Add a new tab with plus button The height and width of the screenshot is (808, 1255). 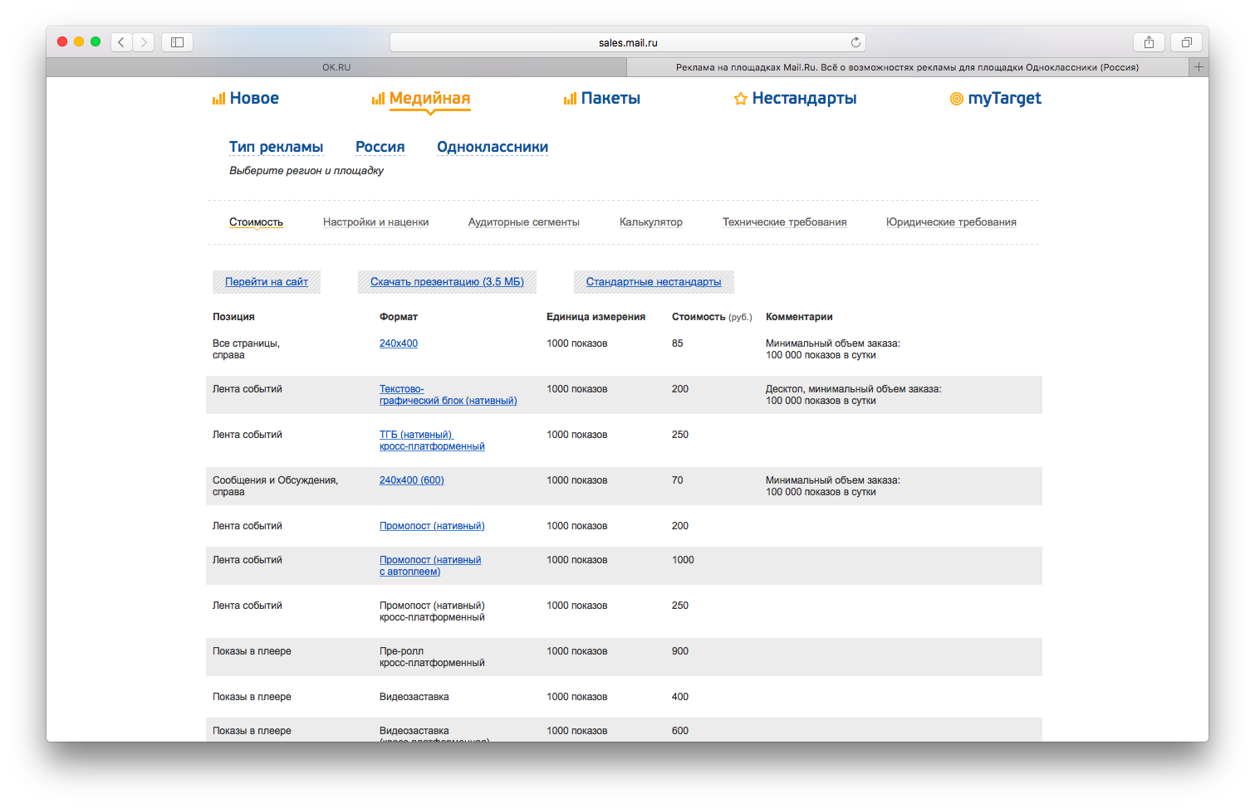click(x=1199, y=67)
